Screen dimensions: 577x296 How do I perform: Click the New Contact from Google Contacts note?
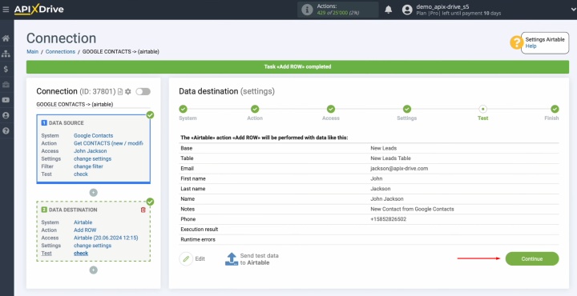pos(412,209)
